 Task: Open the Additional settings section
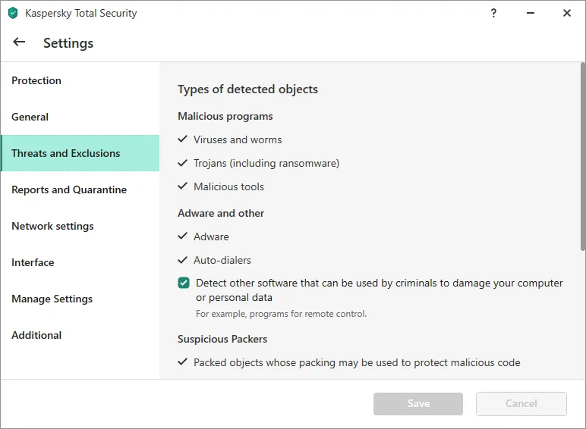coord(80,335)
